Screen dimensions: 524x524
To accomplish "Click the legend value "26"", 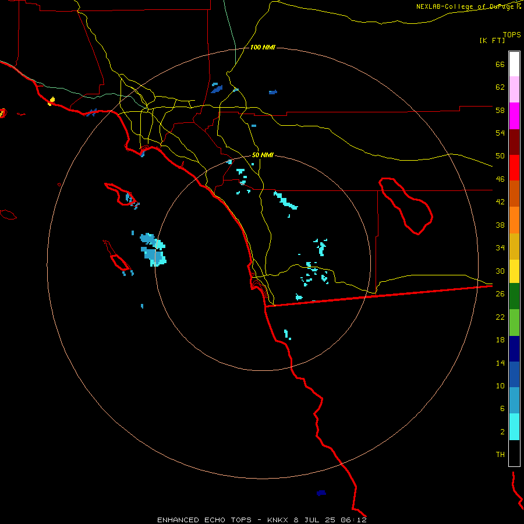I will pos(500,294).
